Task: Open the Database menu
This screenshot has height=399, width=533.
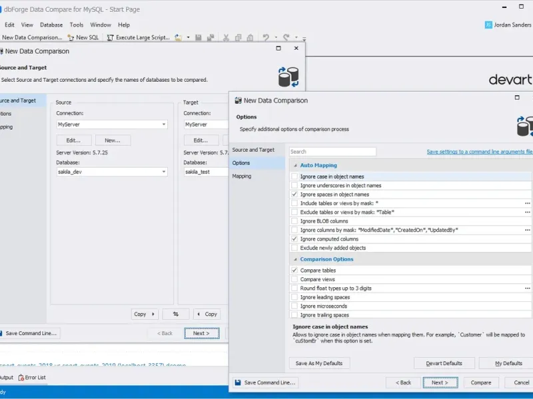Action: (51, 25)
